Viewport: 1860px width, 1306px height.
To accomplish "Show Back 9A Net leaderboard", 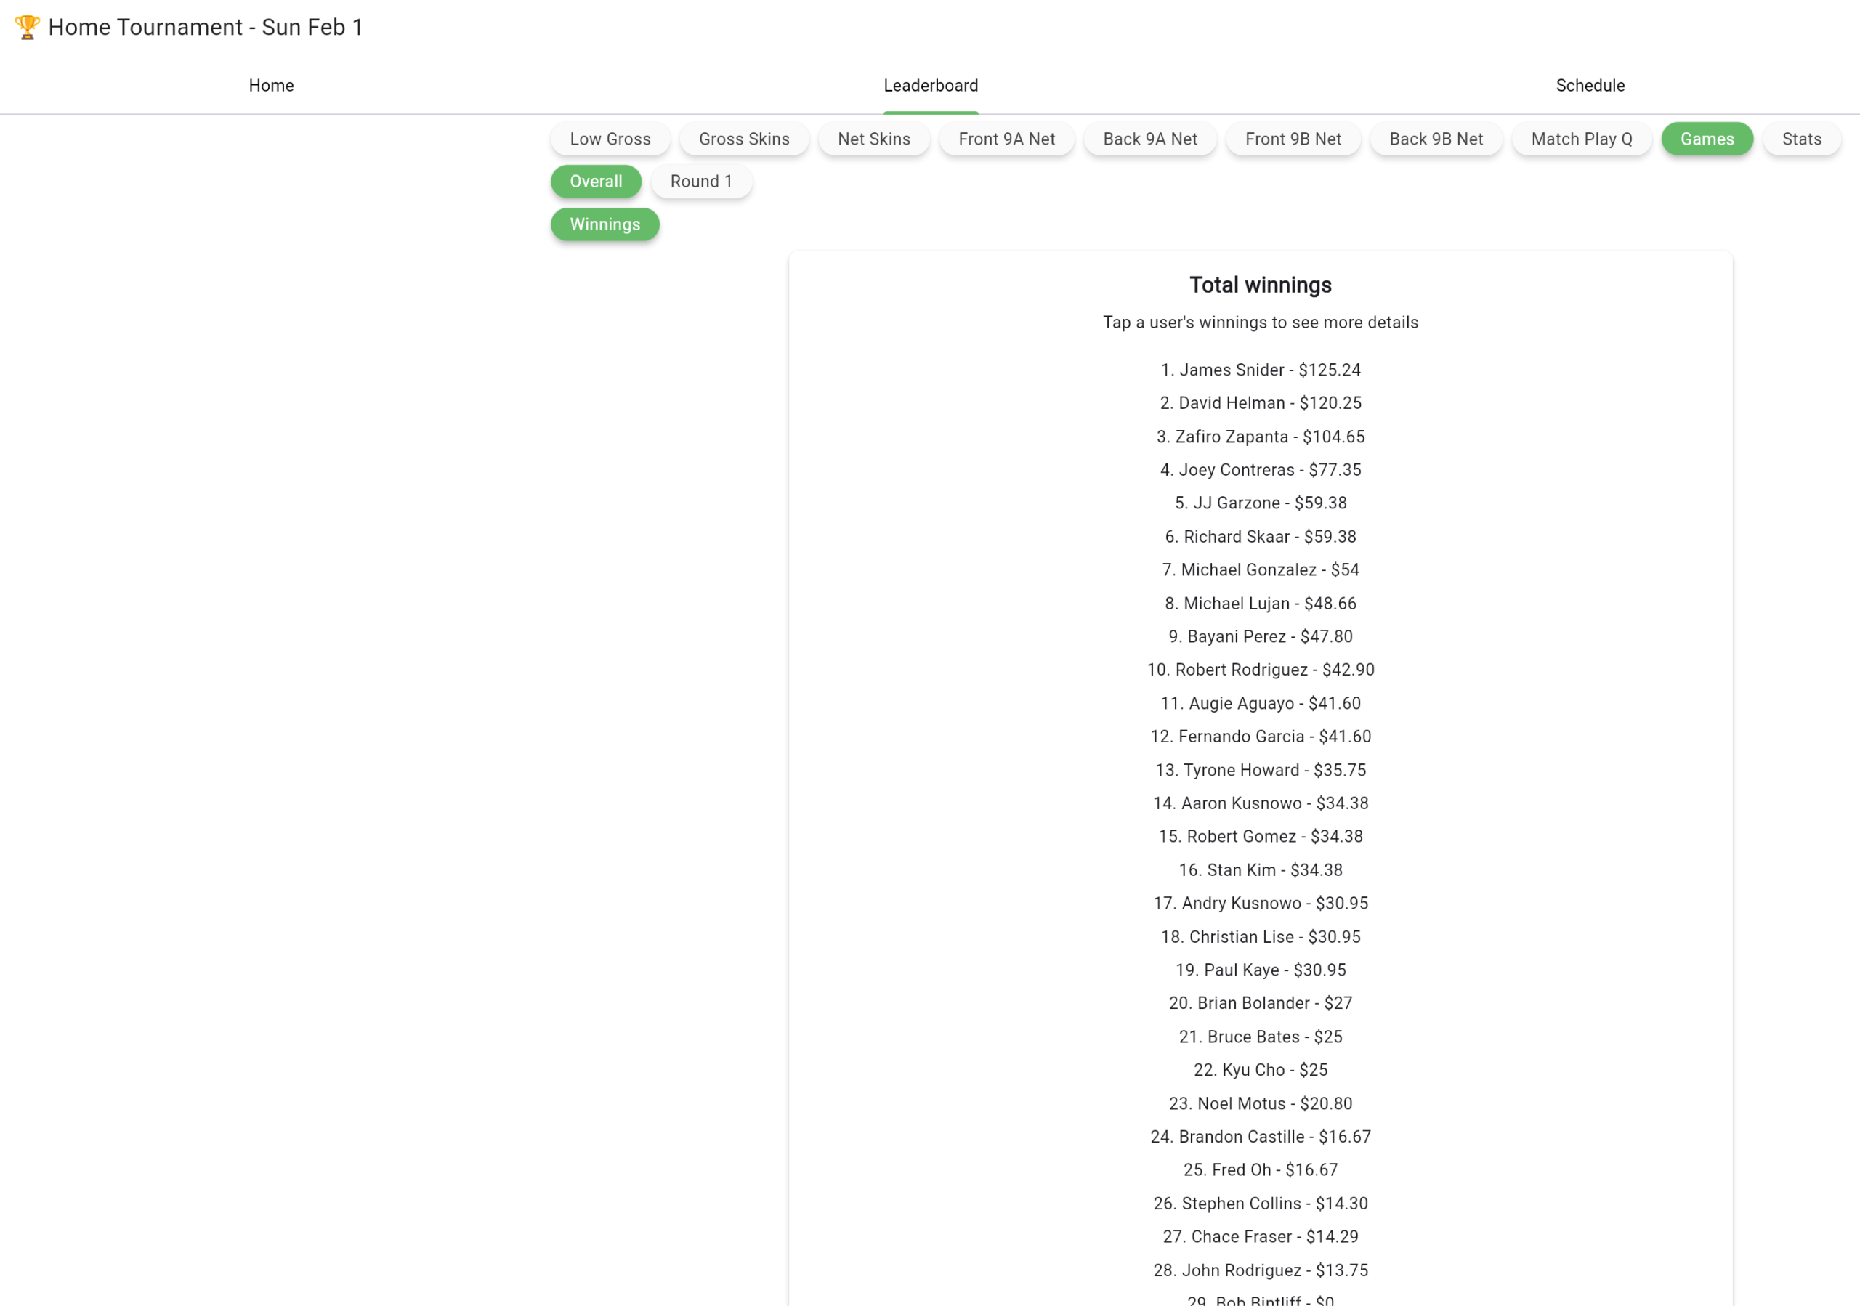I will 1149,139.
